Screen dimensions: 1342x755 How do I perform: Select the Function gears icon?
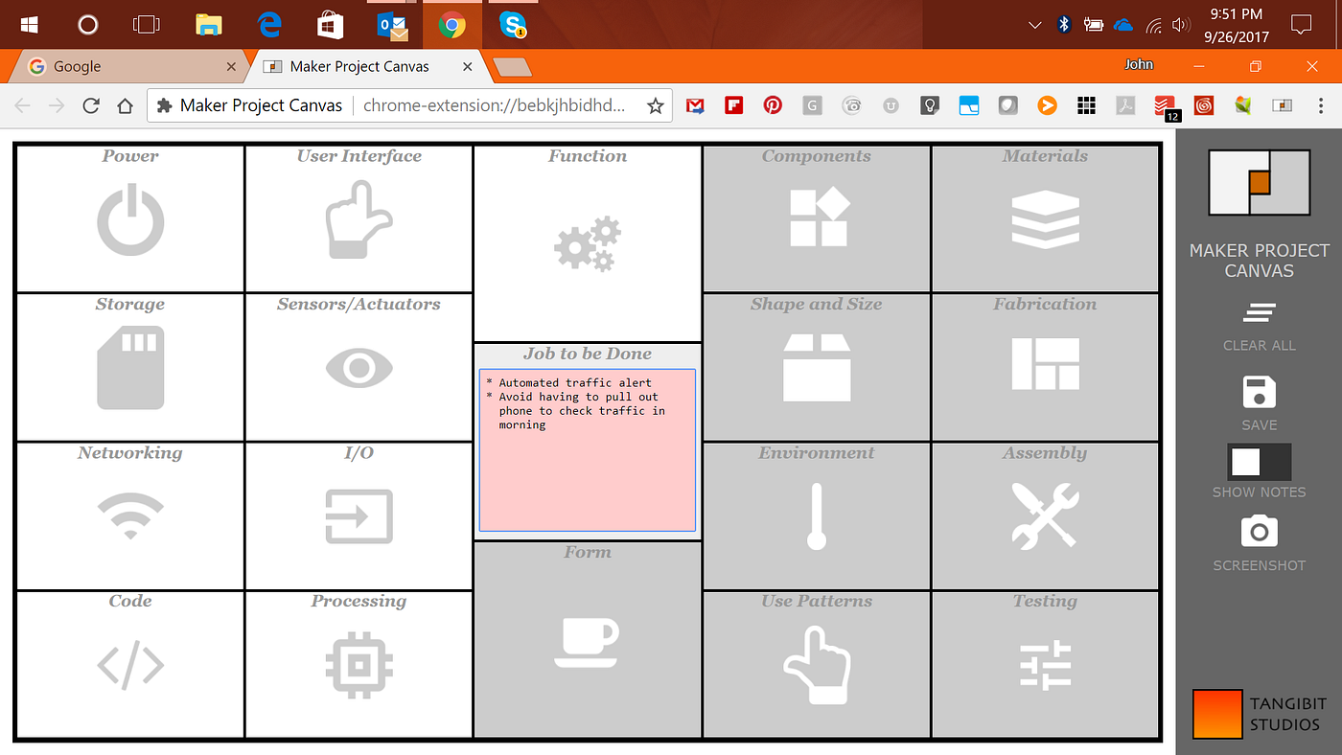[x=587, y=244]
